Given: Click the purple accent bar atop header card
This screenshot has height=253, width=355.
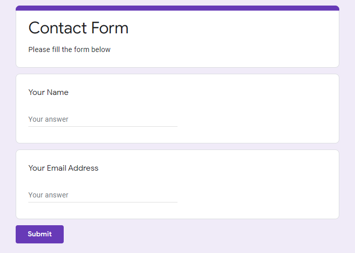Looking at the screenshot, I should pos(177,8).
